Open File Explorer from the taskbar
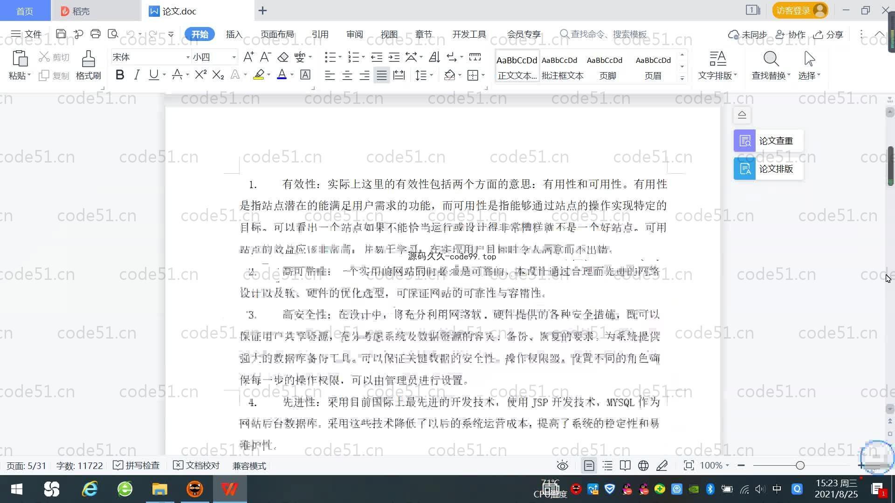895x503 pixels. pyautogui.click(x=159, y=489)
